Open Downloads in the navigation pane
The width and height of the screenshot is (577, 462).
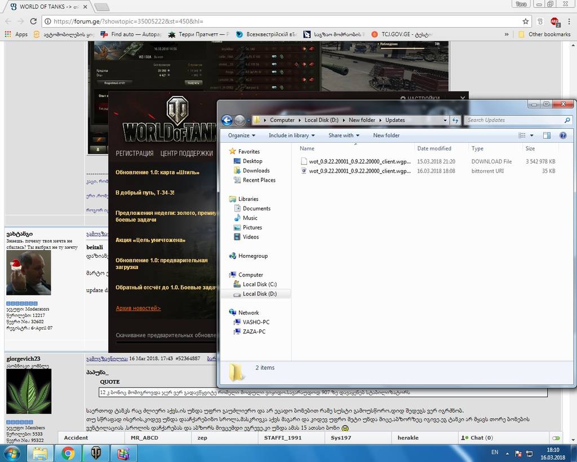click(256, 170)
